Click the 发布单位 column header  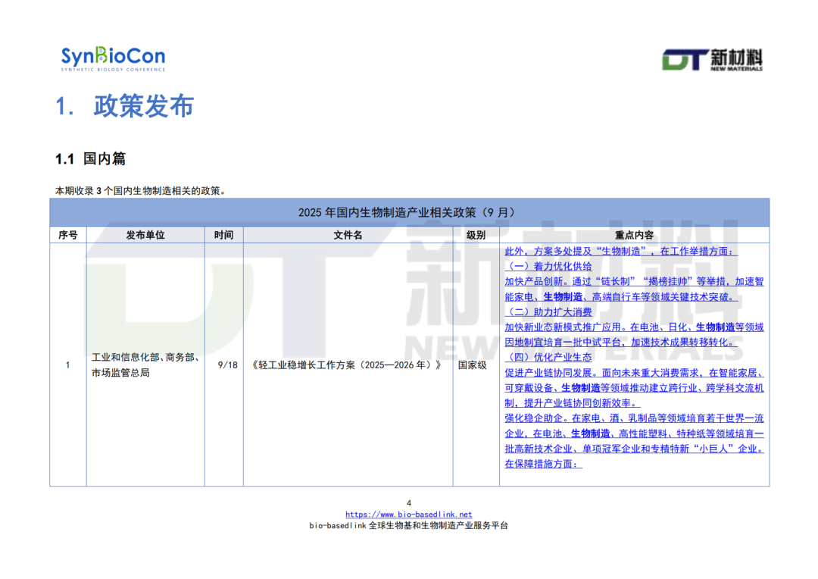(145, 235)
